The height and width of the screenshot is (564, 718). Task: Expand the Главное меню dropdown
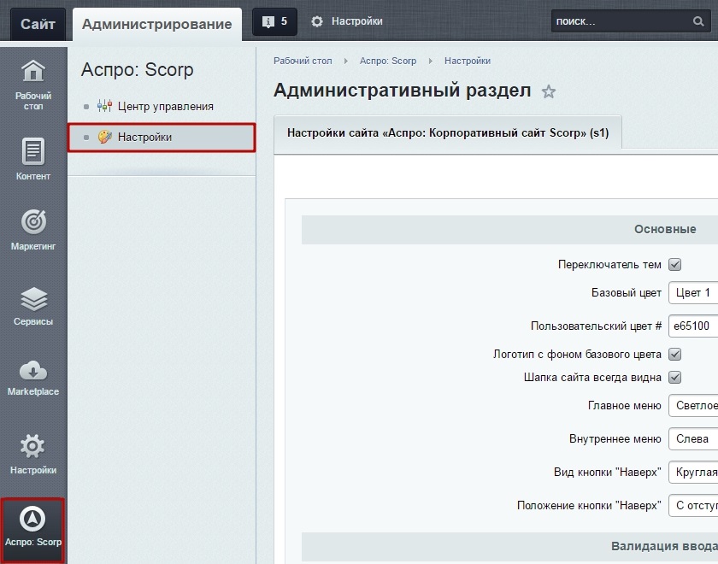point(692,406)
